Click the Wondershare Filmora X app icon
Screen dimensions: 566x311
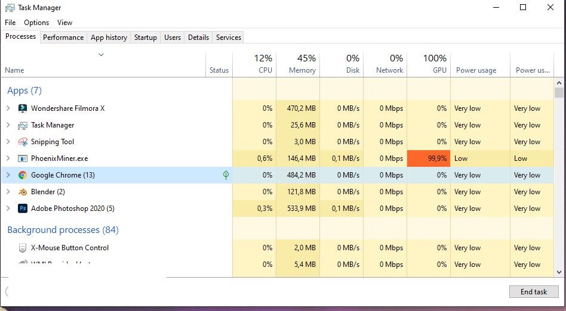(x=22, y=108)
